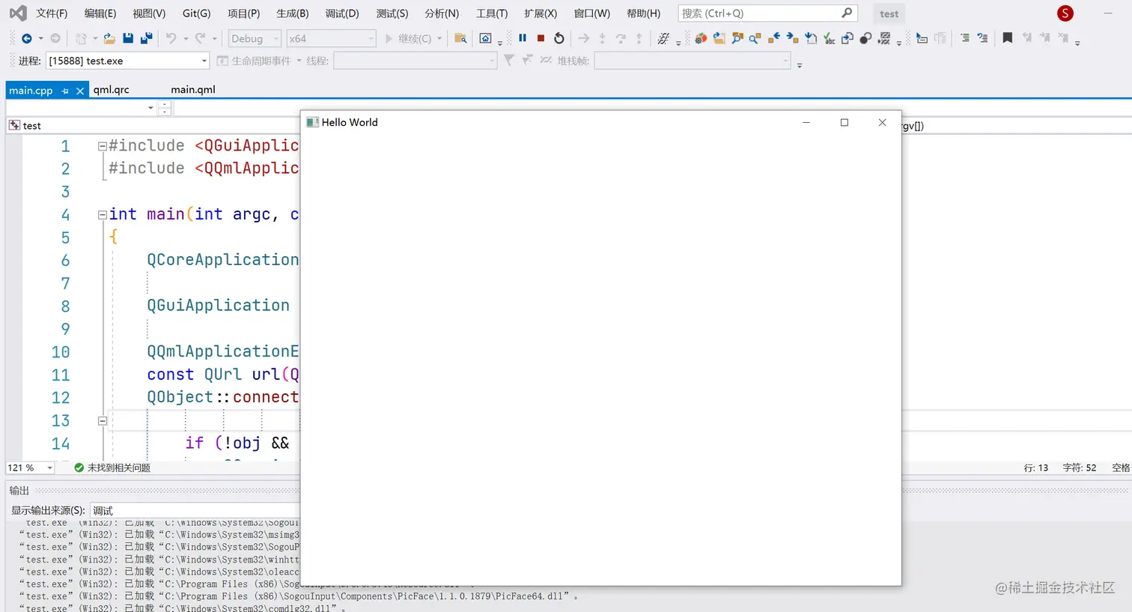Click the magnifier icon in the search box
1132x612 pixels.
point(847,13)
